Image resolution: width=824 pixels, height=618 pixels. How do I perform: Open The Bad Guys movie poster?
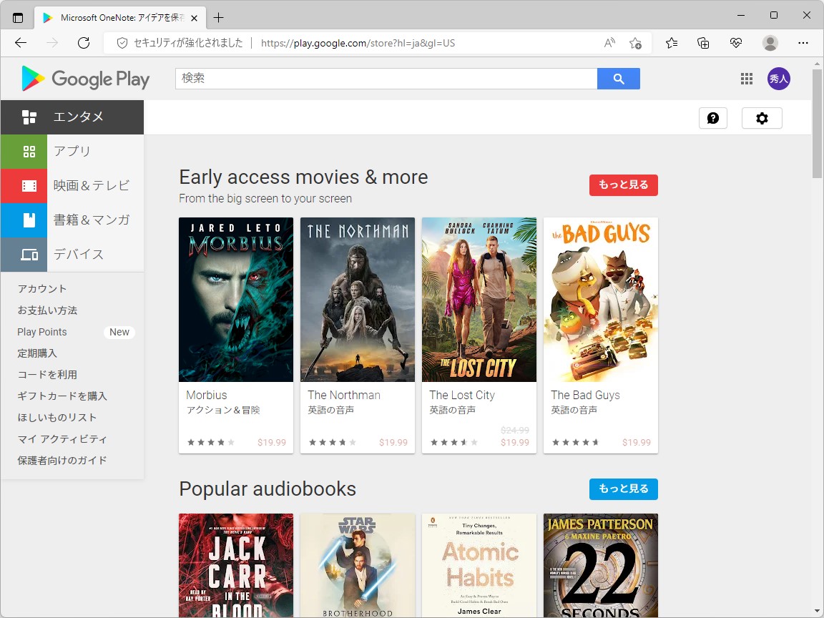point(601,300)
